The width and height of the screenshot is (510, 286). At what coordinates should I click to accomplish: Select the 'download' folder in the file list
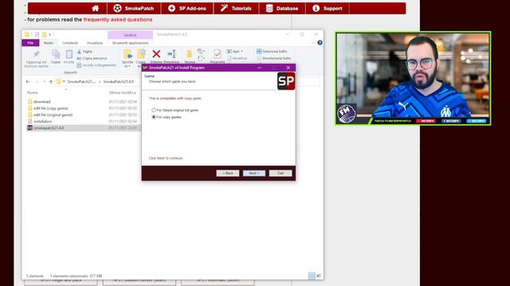(x=42, y=102)
